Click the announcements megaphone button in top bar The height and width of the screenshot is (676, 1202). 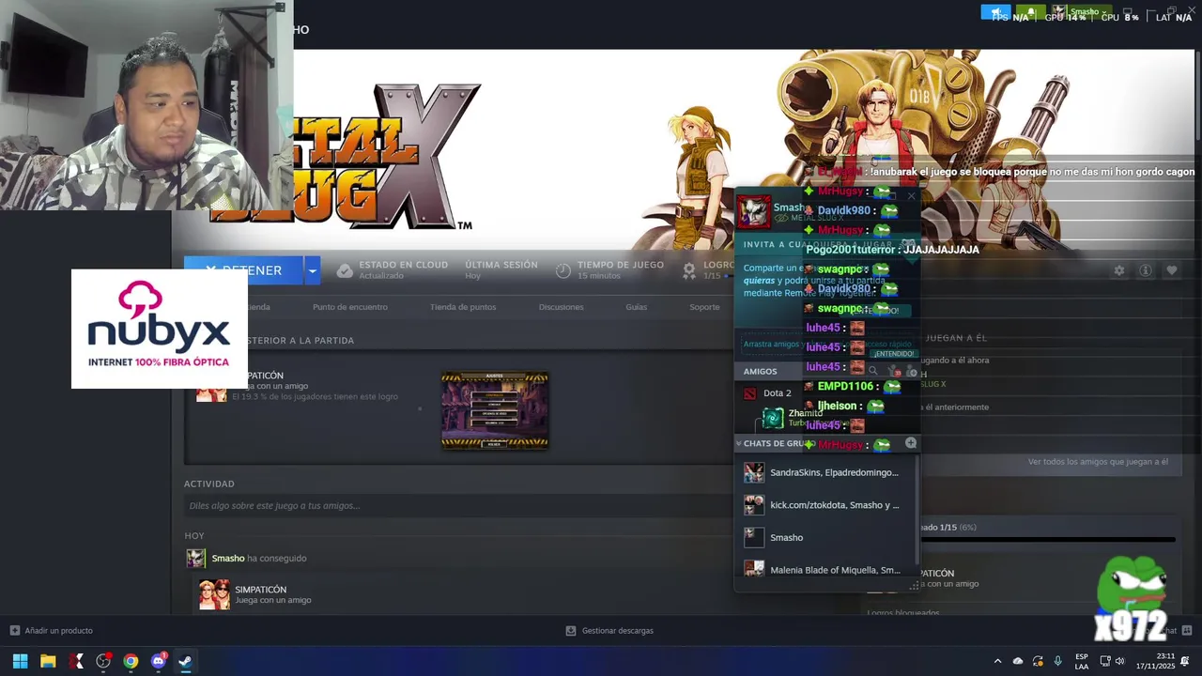pos(996,12)
